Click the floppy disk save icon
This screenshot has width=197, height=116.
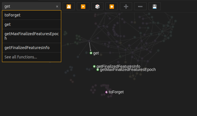tap(154, 7)
